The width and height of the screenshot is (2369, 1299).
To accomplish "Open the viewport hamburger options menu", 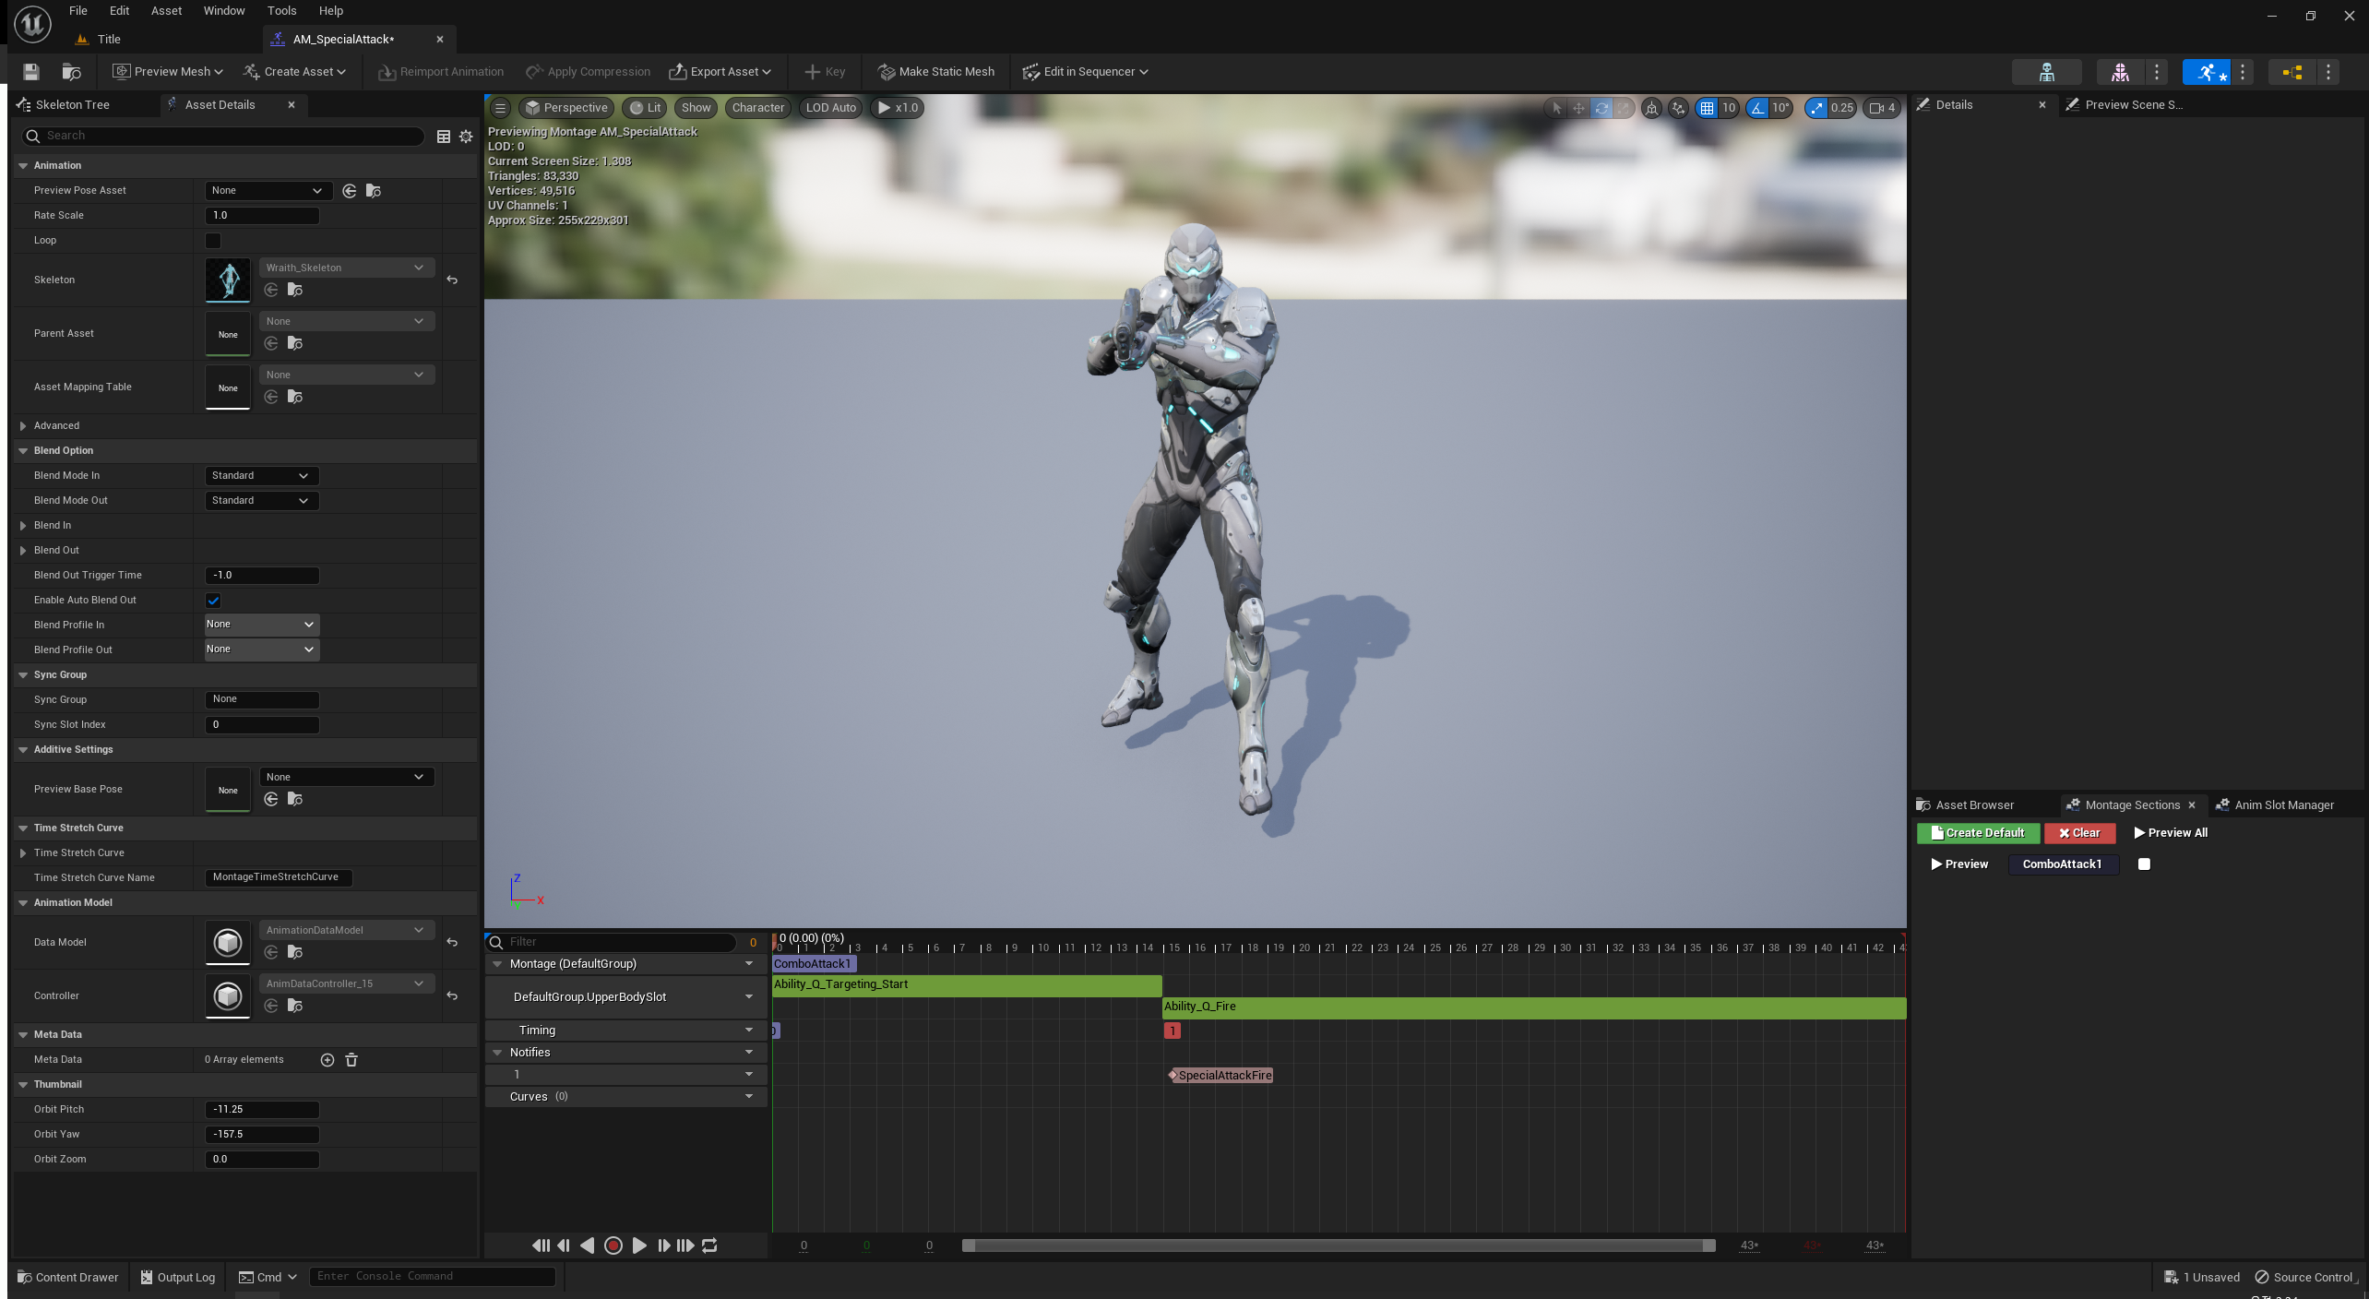I will (x=500, y=108).
